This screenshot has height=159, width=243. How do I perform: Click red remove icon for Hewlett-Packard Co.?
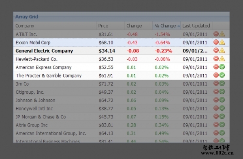pyautogui.click(x=216, y=58)
